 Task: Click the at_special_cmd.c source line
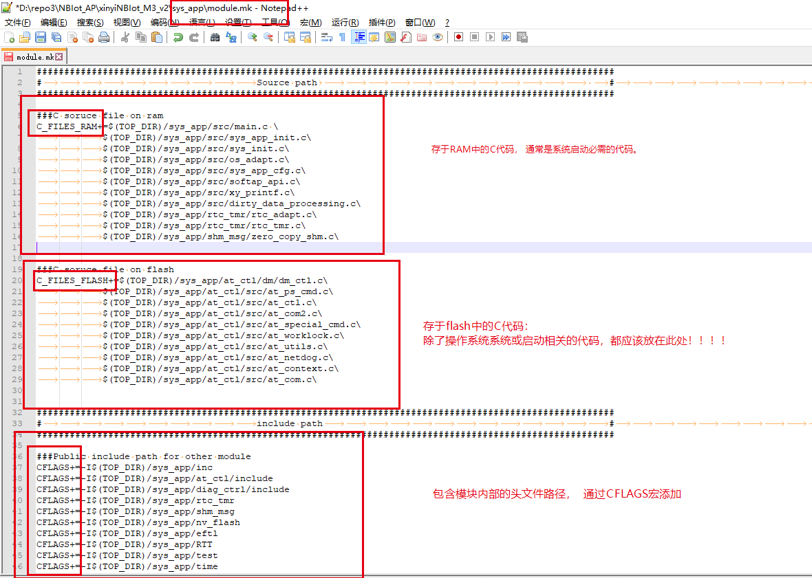(231, 324)
